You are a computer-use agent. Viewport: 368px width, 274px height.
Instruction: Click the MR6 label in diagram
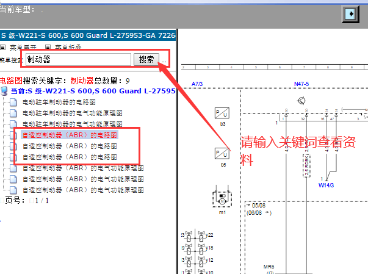click(x=269, y=267)
